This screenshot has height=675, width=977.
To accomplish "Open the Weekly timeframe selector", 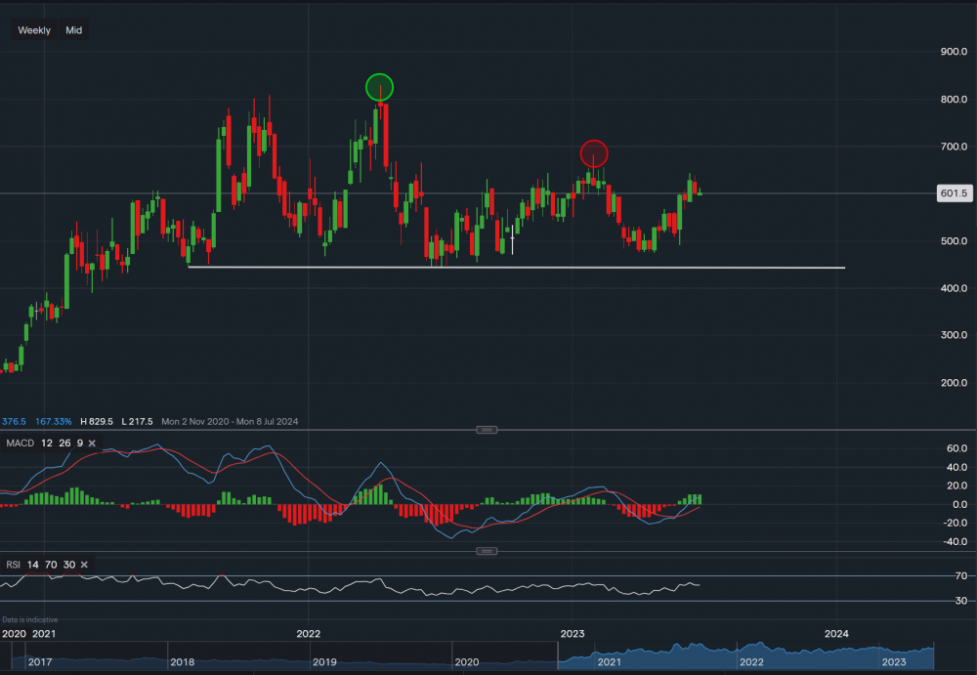I will point(34,30).
